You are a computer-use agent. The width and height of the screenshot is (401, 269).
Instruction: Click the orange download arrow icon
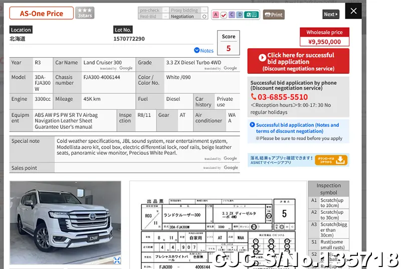tap(340, 160)
